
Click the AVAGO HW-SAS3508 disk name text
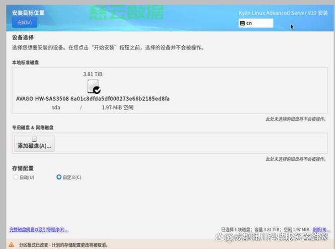[x=93, y=99]
